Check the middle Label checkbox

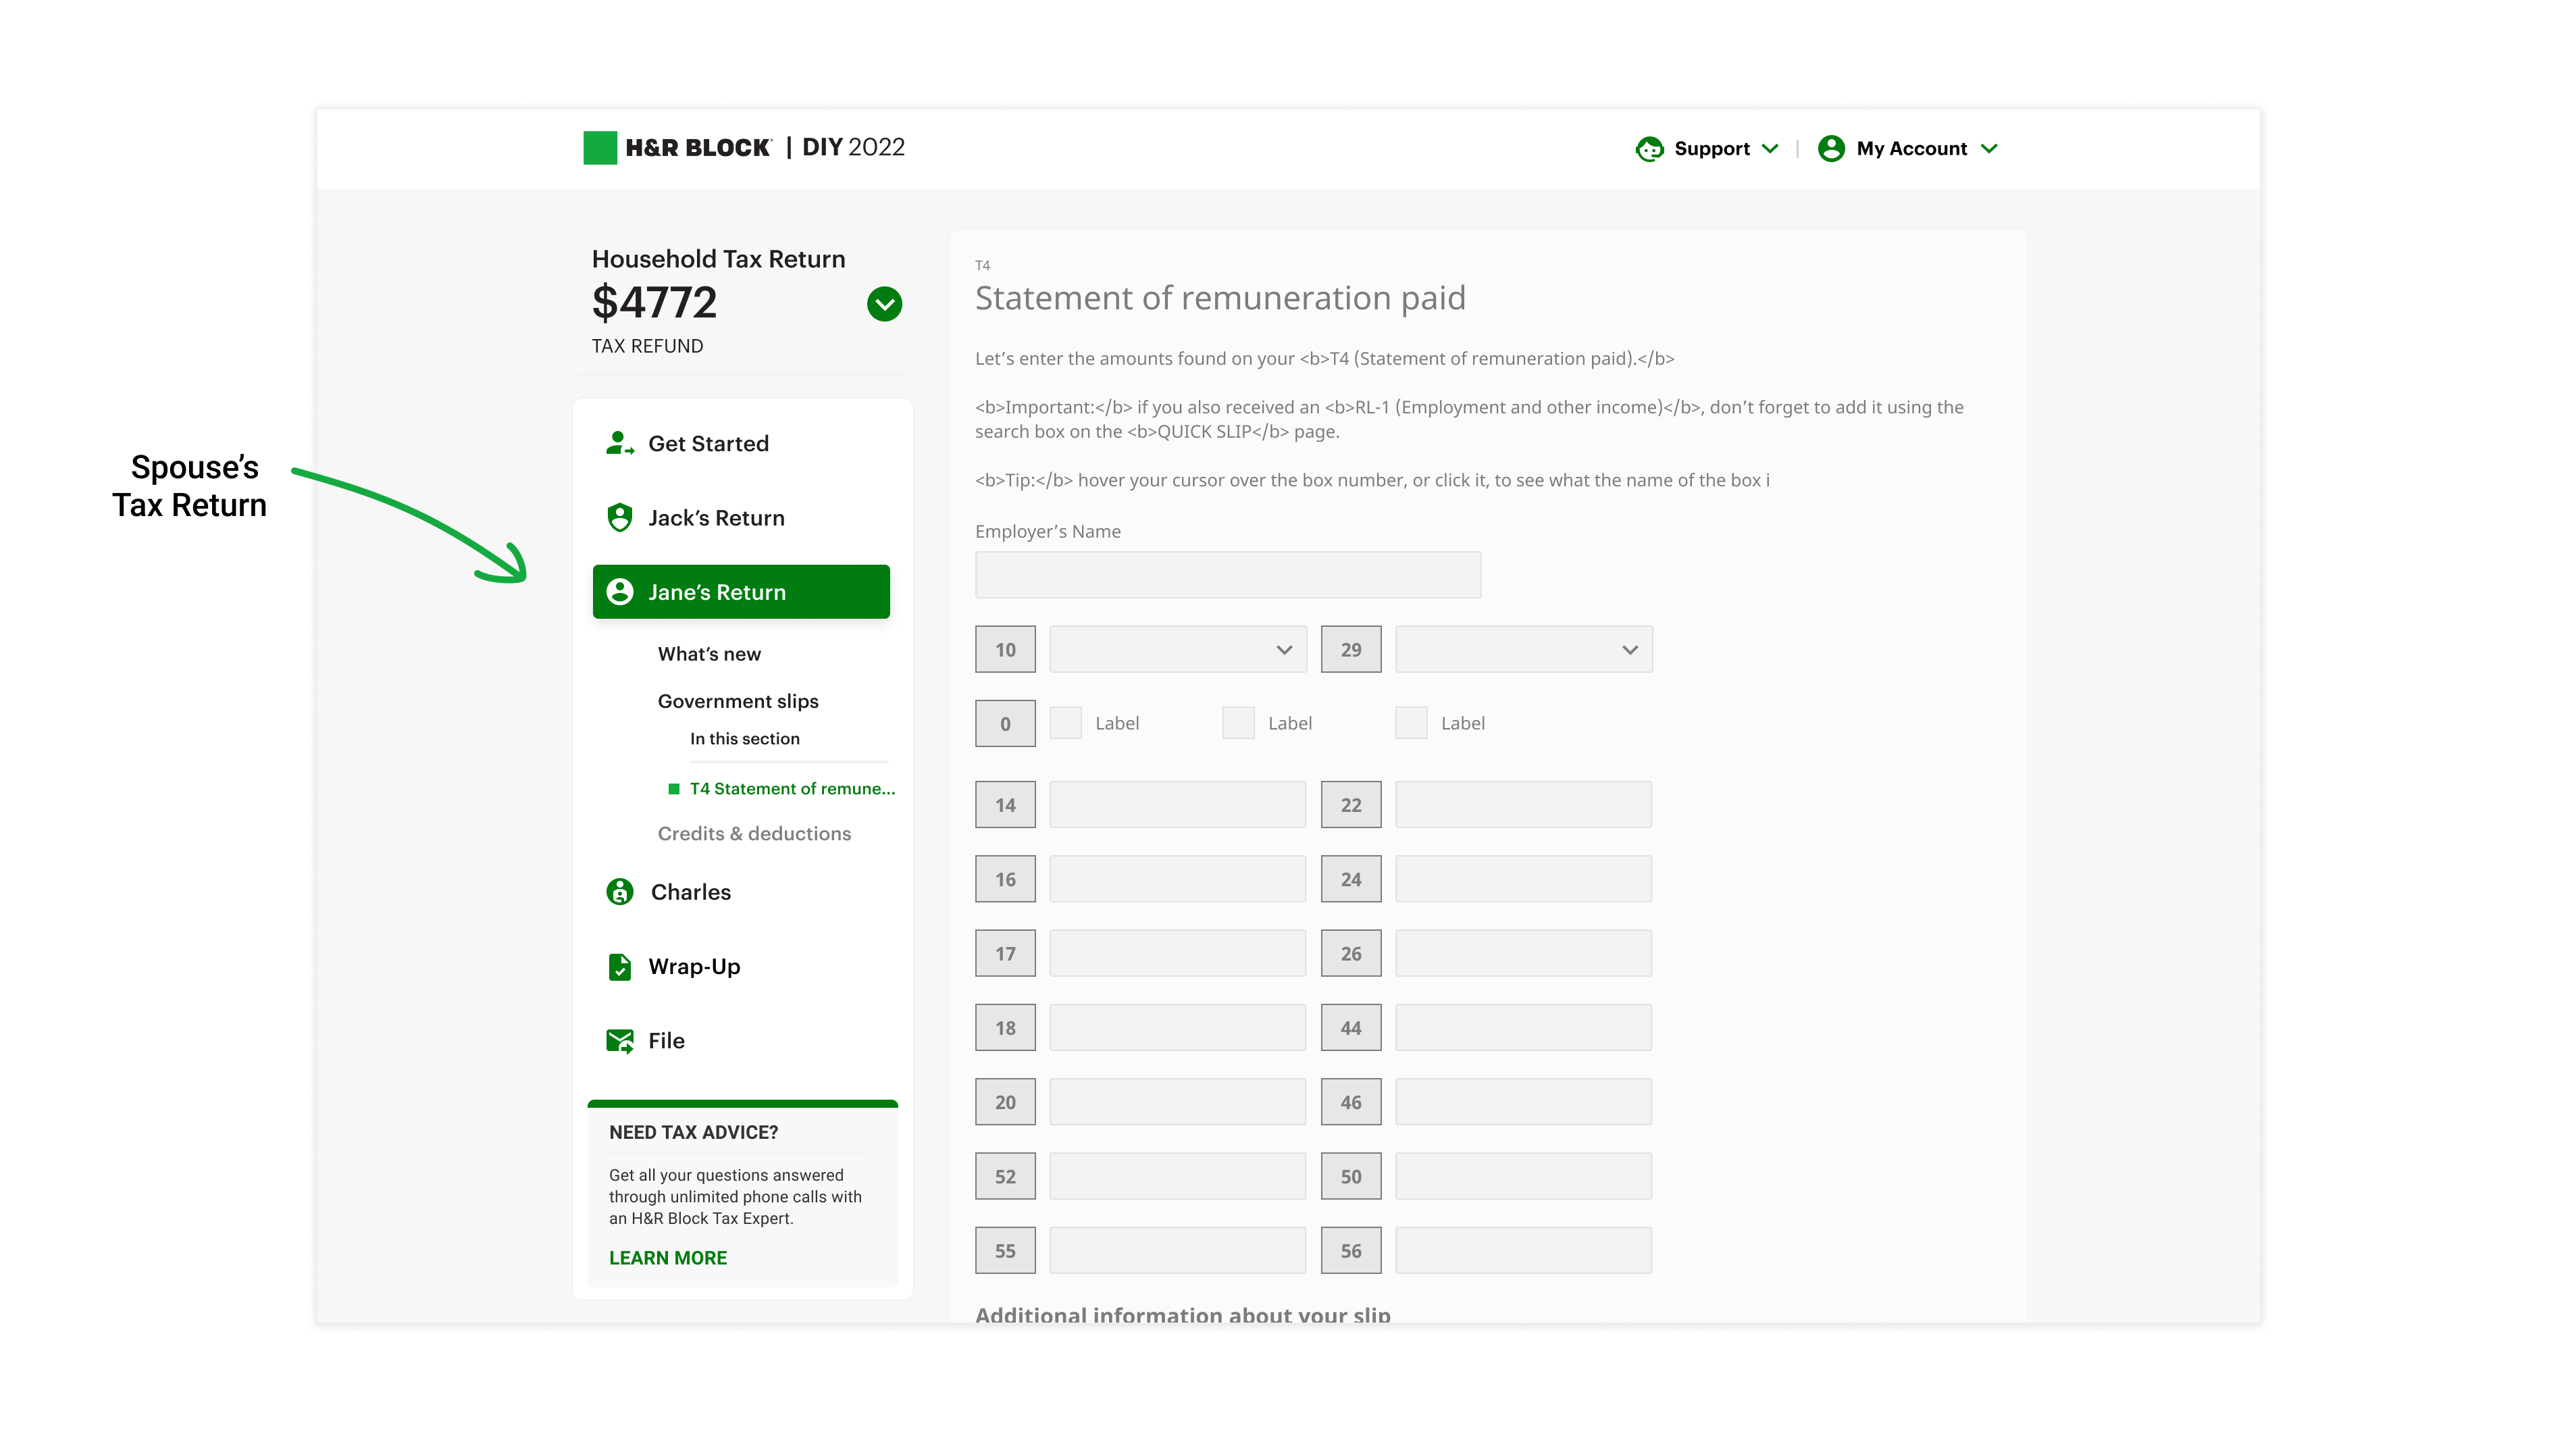tap(1238, 723)
